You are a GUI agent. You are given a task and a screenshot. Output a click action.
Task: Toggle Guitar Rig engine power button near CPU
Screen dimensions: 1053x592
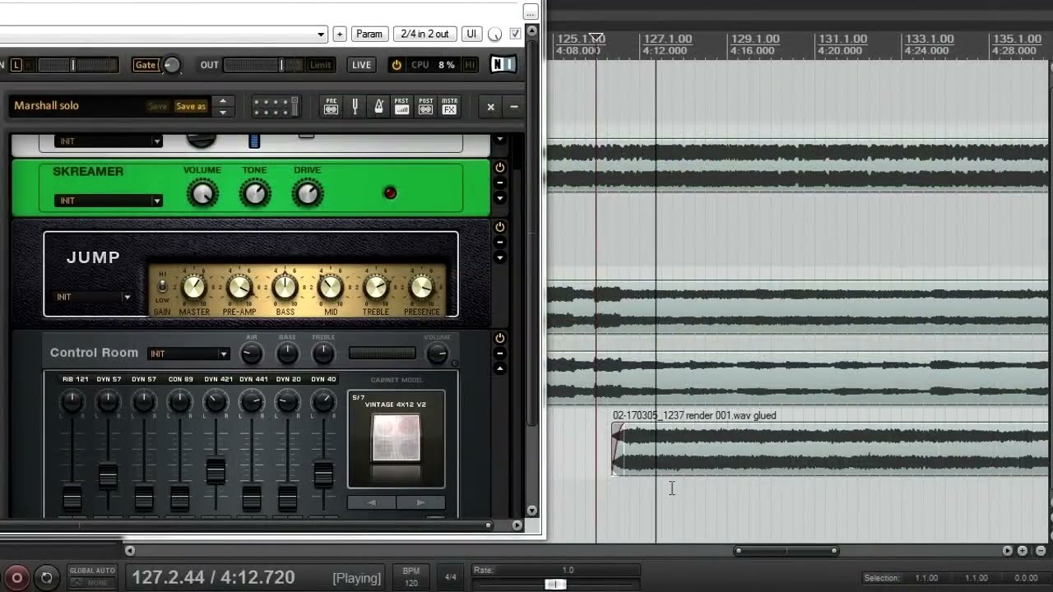[397, 65]
